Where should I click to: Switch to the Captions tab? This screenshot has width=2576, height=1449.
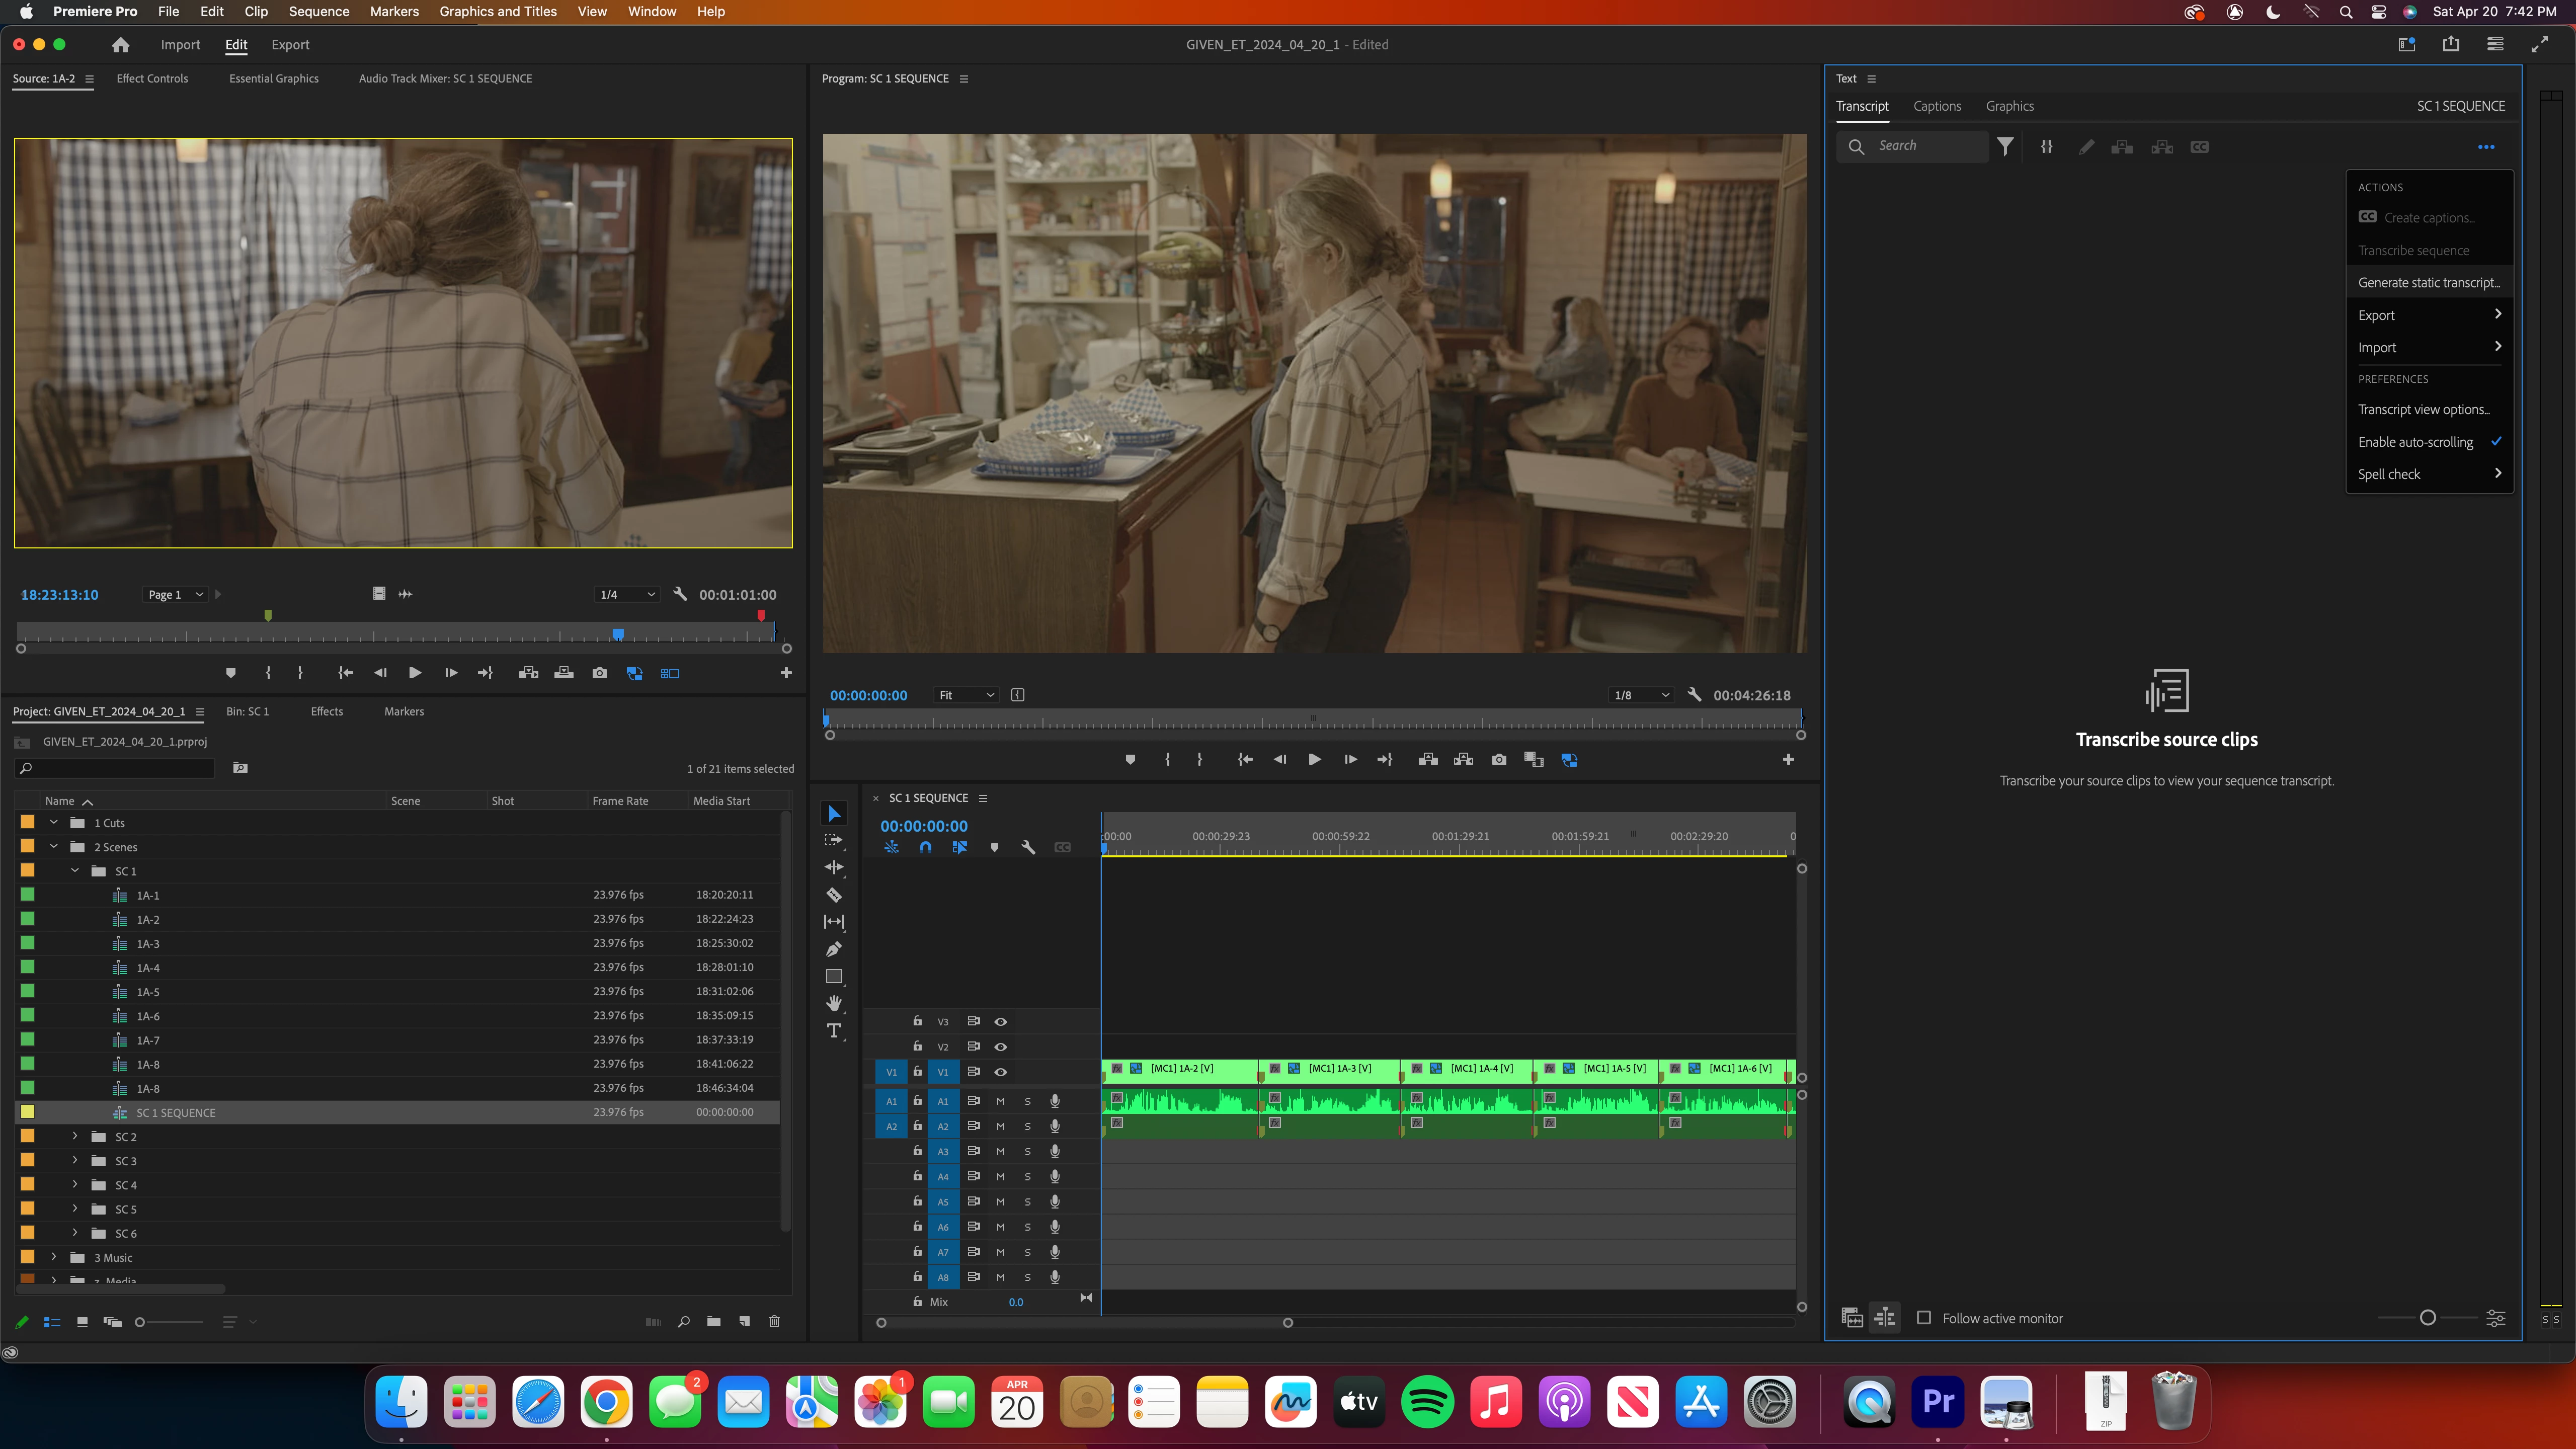[1936, 106]
